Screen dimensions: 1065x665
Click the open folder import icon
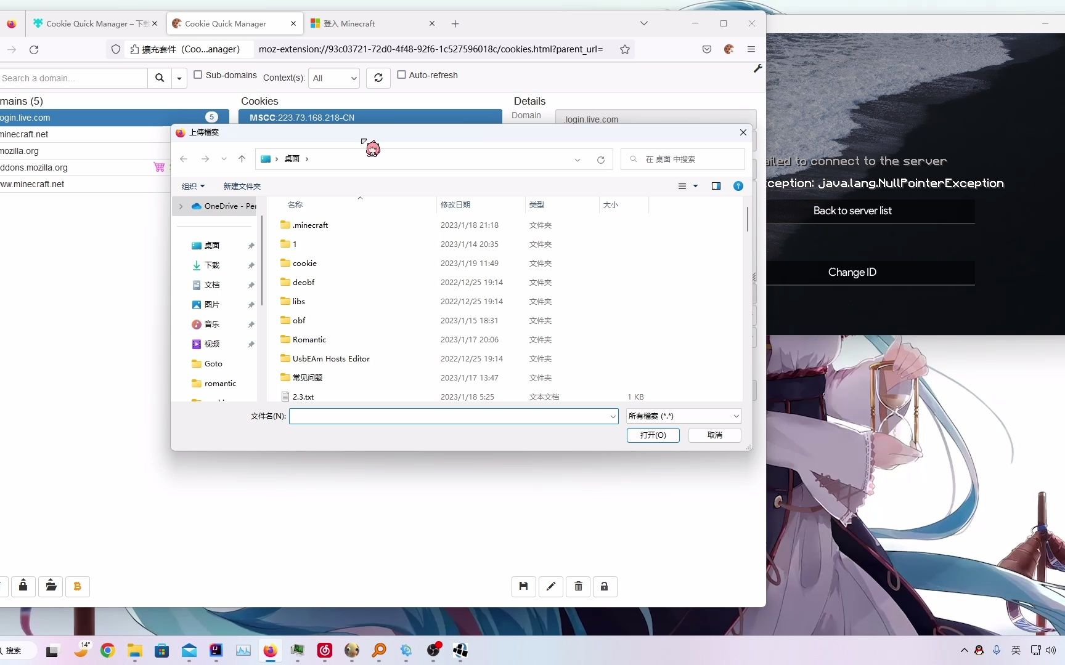[x=51, y=586]
